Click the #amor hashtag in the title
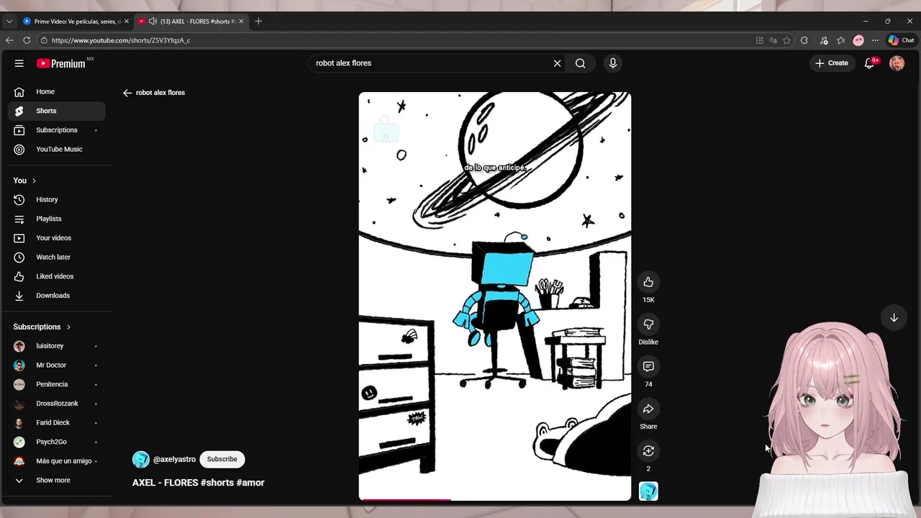The image size is (921, 518). (x=250, y=483)
